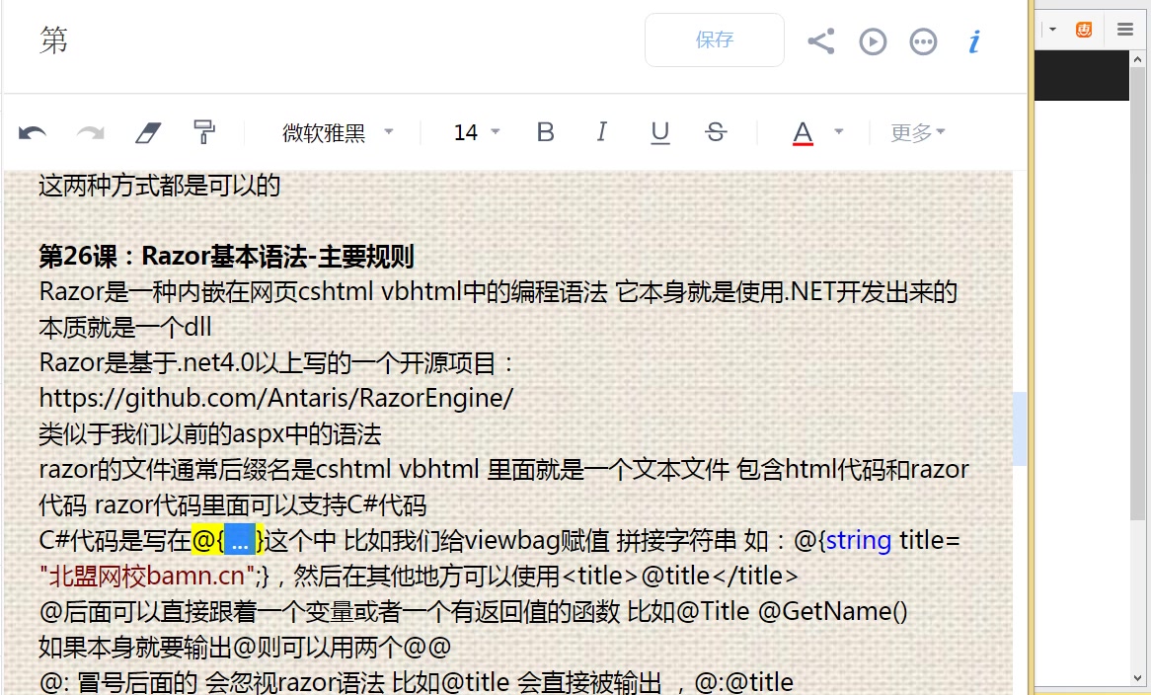Toggle italic formatting
This screenshot has height=695, width=1151.
coord(602,131)
